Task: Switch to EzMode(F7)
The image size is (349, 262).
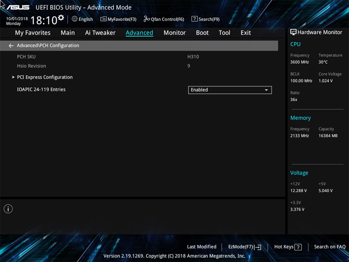Action: pyautogui.click(x=245, y=247)
